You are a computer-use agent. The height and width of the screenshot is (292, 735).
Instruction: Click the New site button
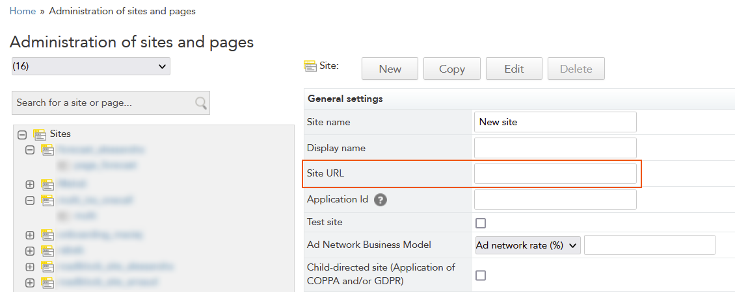point(390,69)
